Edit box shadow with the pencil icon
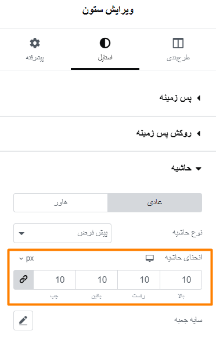216x356 pixels. coord(23,321)
